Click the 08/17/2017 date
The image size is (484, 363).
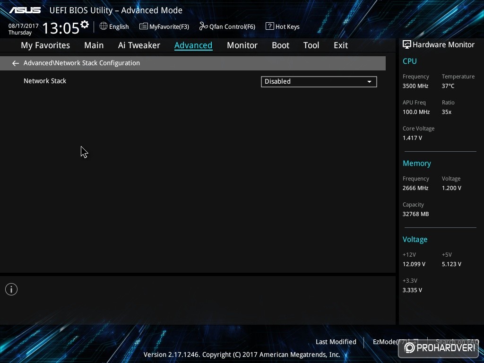point(24,26)
